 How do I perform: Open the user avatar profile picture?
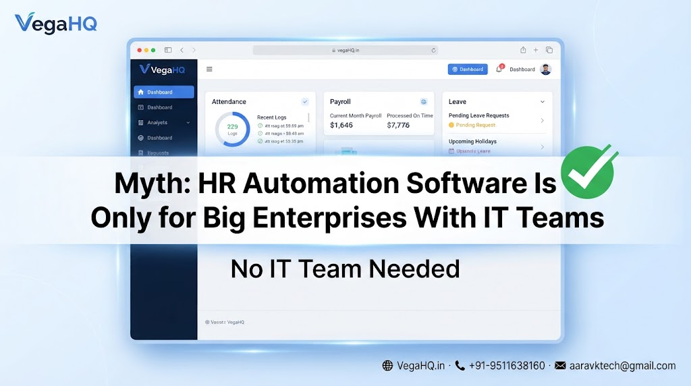(545, 70)
